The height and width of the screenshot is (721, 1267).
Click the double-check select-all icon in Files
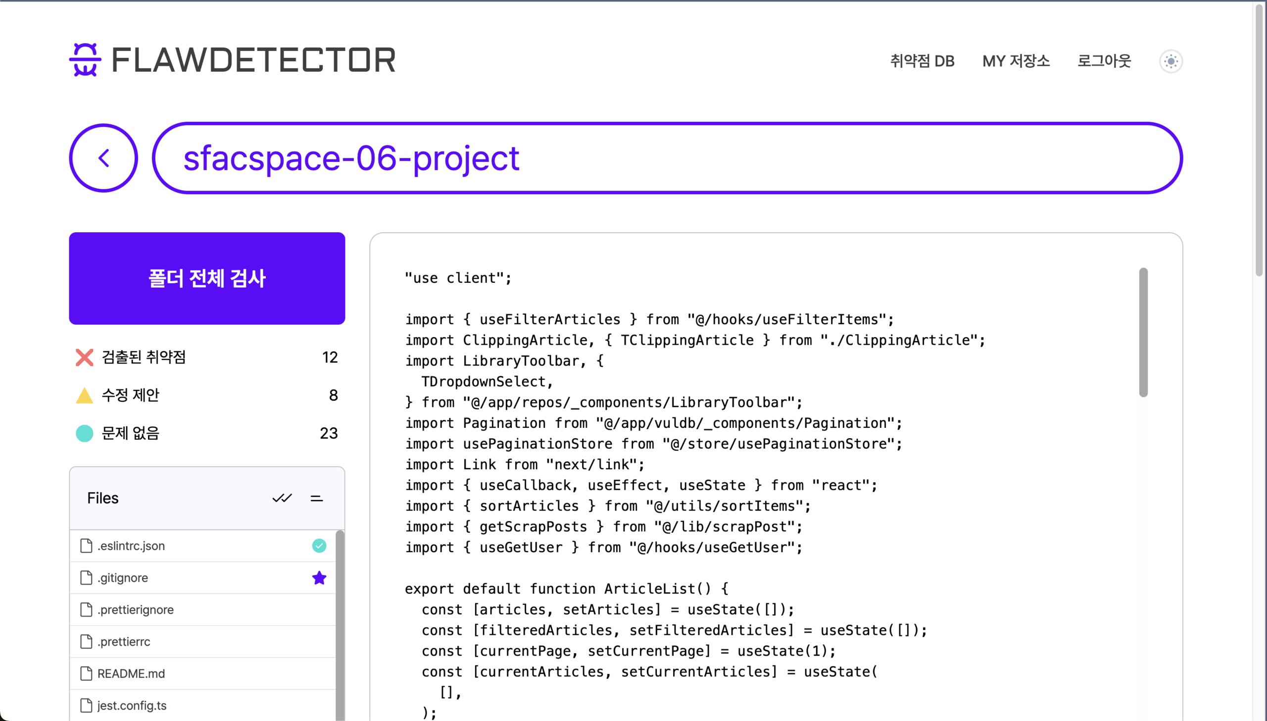click(282, 498)
